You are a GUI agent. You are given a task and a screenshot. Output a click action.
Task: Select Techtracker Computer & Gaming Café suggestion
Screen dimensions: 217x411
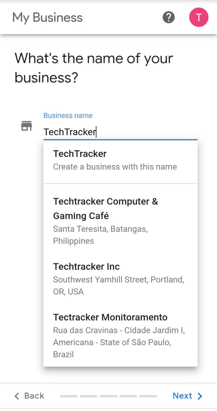pos(120,221)
